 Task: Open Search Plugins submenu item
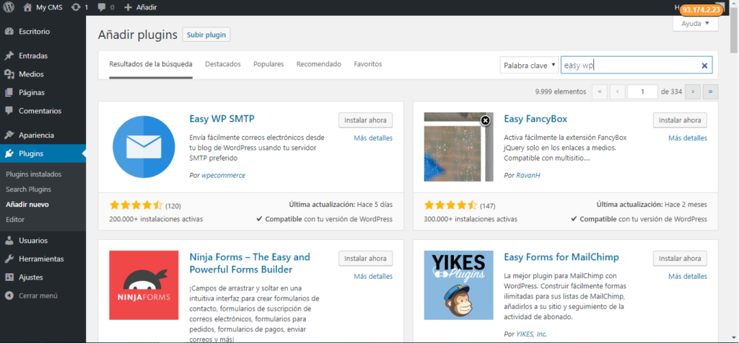coord(28,189)
